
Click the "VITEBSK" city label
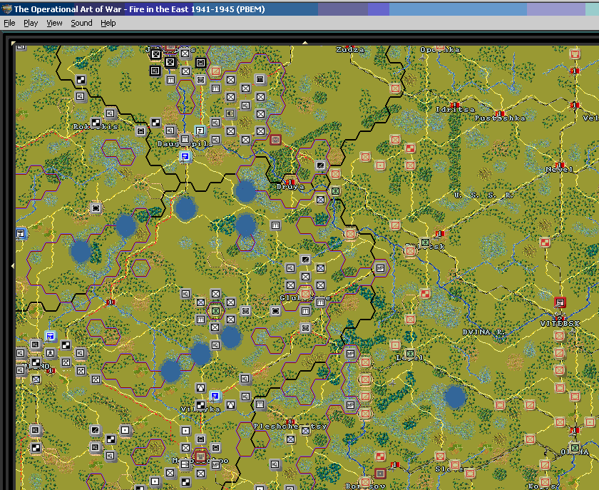560,323
